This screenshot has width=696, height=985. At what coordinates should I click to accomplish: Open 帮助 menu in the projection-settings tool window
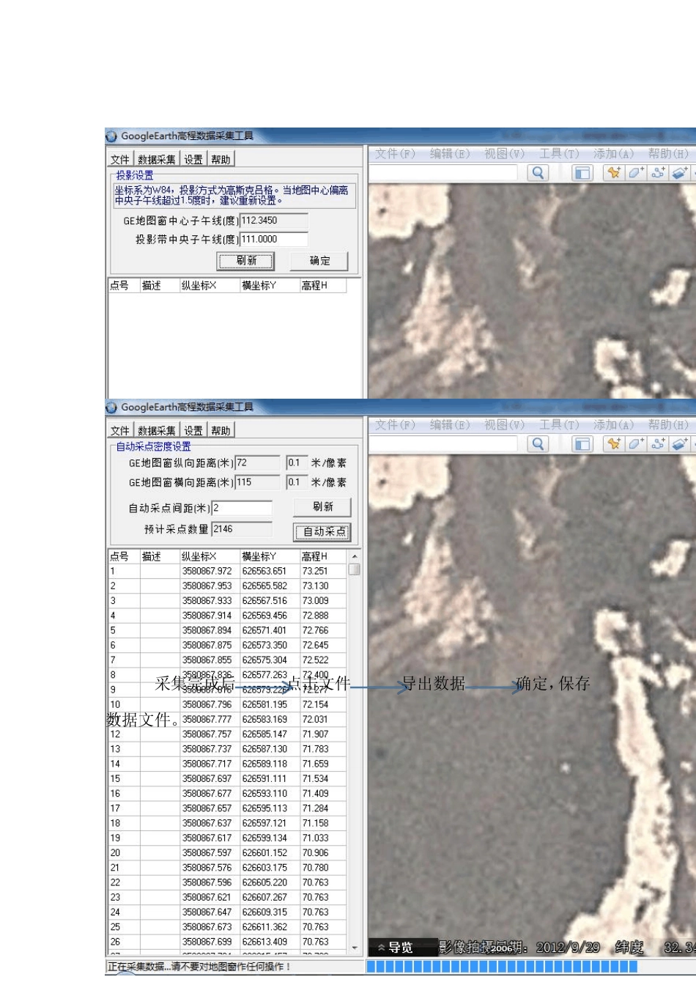221,160
